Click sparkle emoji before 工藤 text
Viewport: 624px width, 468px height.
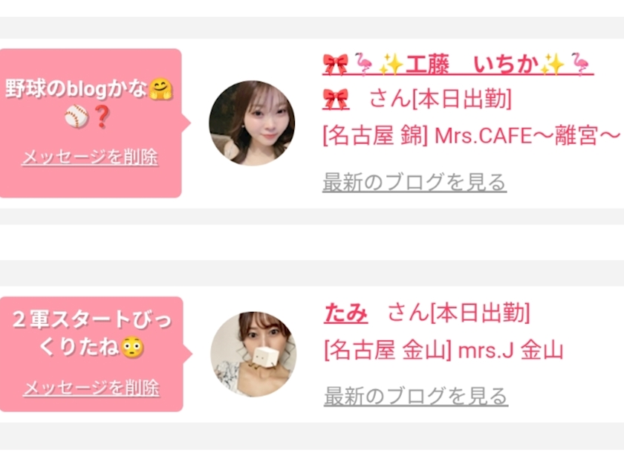(391, 64)
